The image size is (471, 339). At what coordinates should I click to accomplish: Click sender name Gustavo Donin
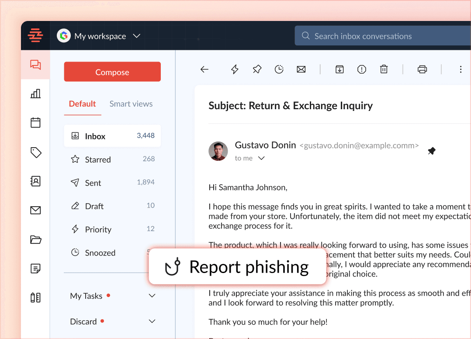pos(265,145)
